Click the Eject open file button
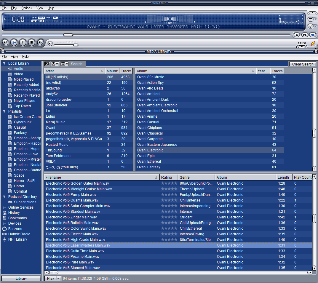 click(297, 35)
